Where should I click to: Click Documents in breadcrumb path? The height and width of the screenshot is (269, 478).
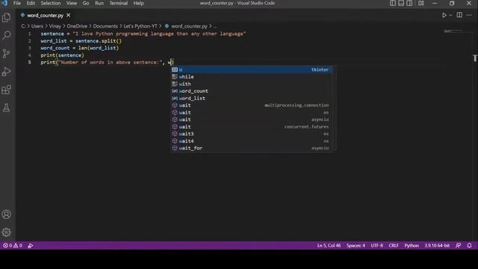(105, 26)
